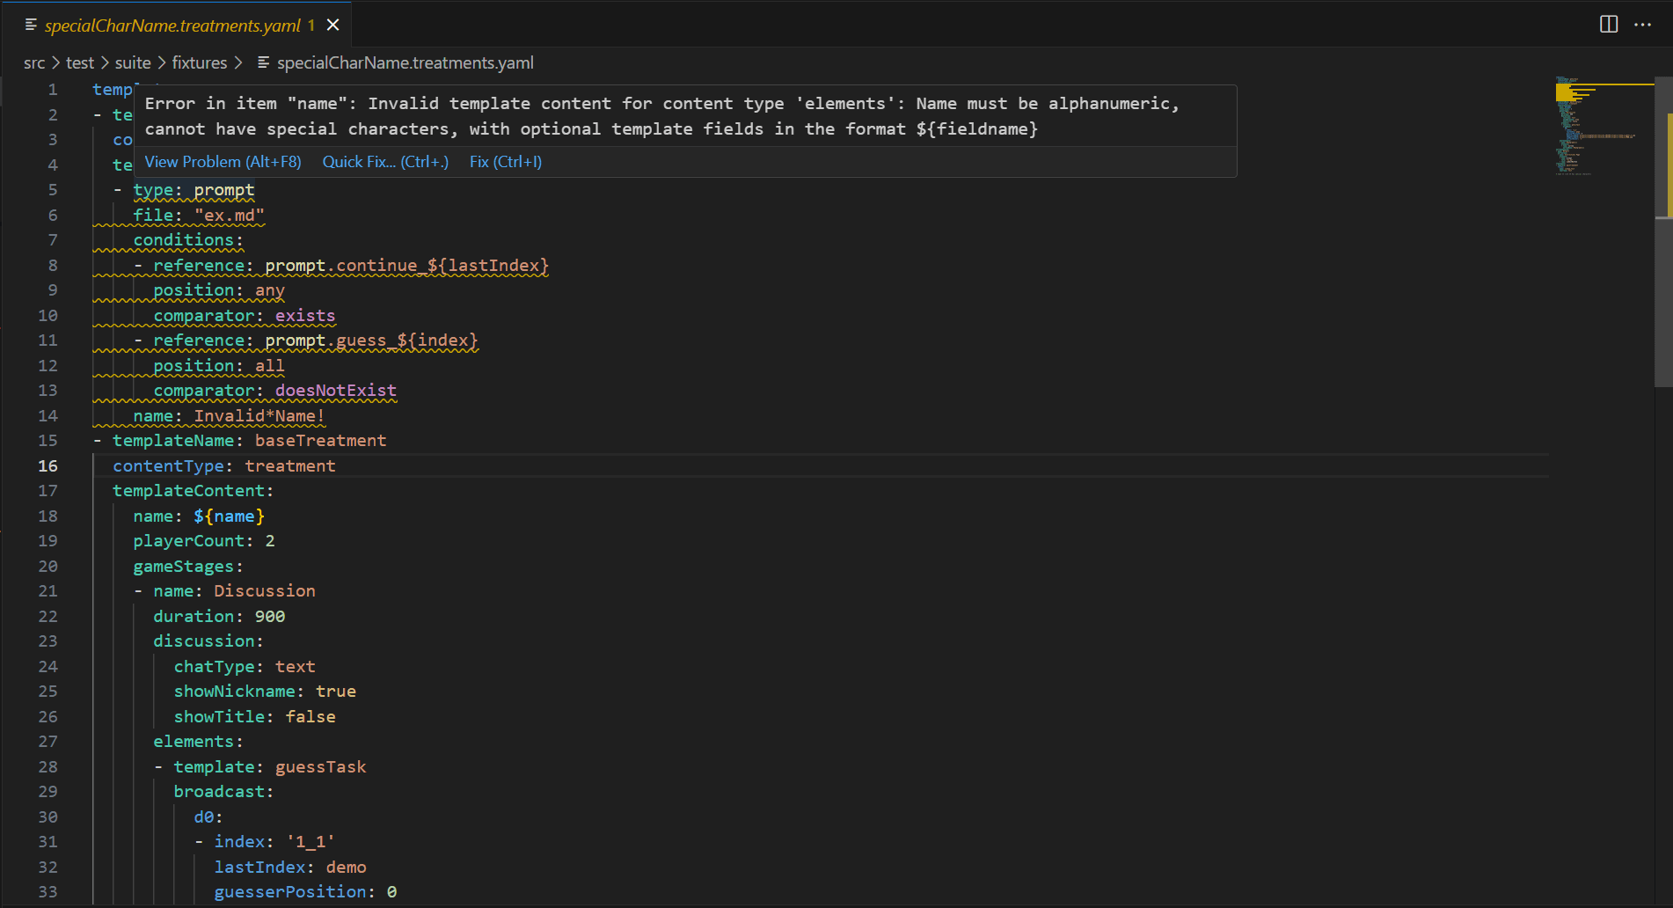Open the specialCharName.treatments.yaml breadcrumb menu
This screenshot has height=908, width=1673.
coord(405,62)
